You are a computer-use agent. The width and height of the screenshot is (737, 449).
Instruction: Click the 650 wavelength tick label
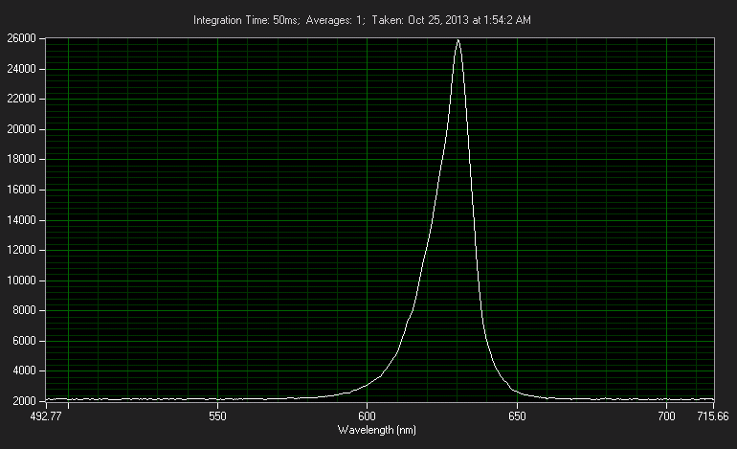[517, 418]
